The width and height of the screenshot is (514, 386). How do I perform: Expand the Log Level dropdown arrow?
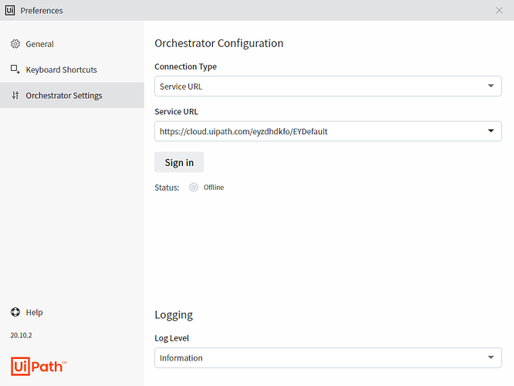(x=491, y=357)
